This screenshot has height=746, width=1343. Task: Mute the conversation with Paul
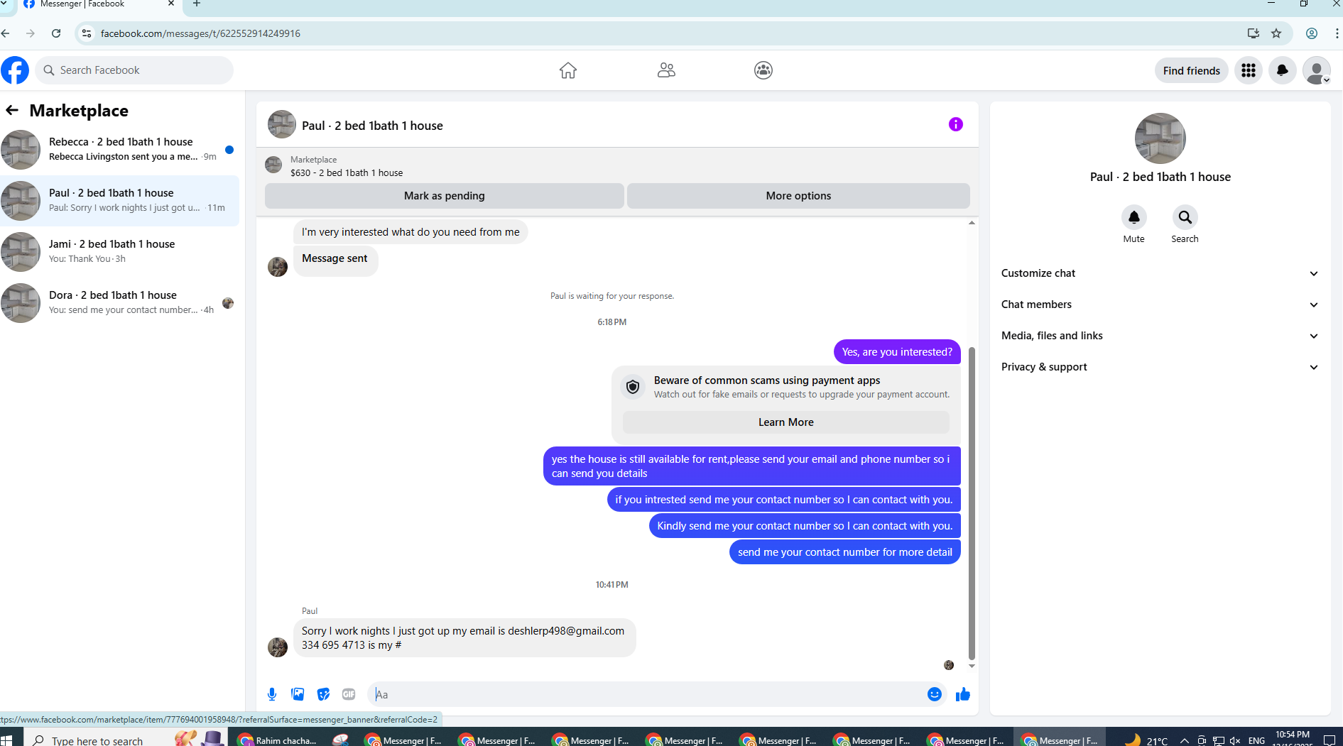[1134, 217]
